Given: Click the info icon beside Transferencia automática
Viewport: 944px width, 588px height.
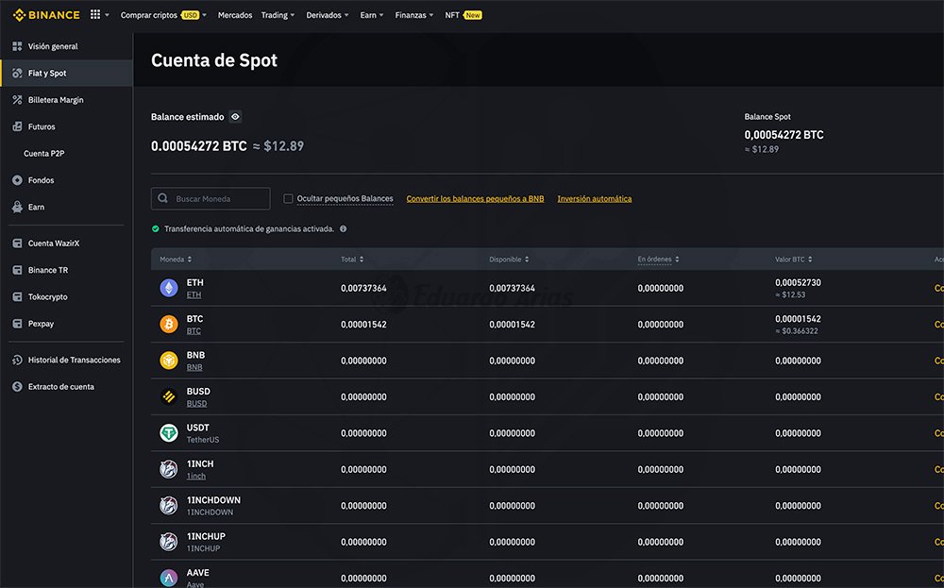Looking at the screenshot, I should [344, 228].
